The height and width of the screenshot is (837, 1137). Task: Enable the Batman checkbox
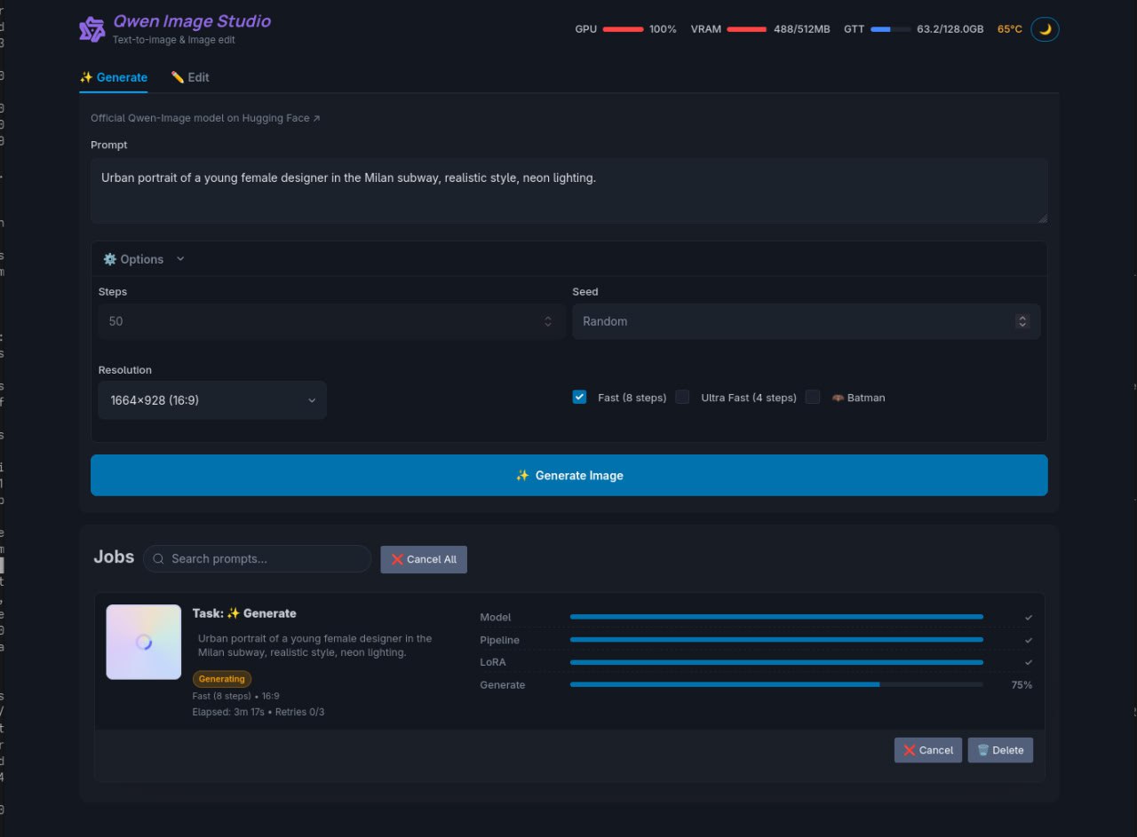pos(813,398)
